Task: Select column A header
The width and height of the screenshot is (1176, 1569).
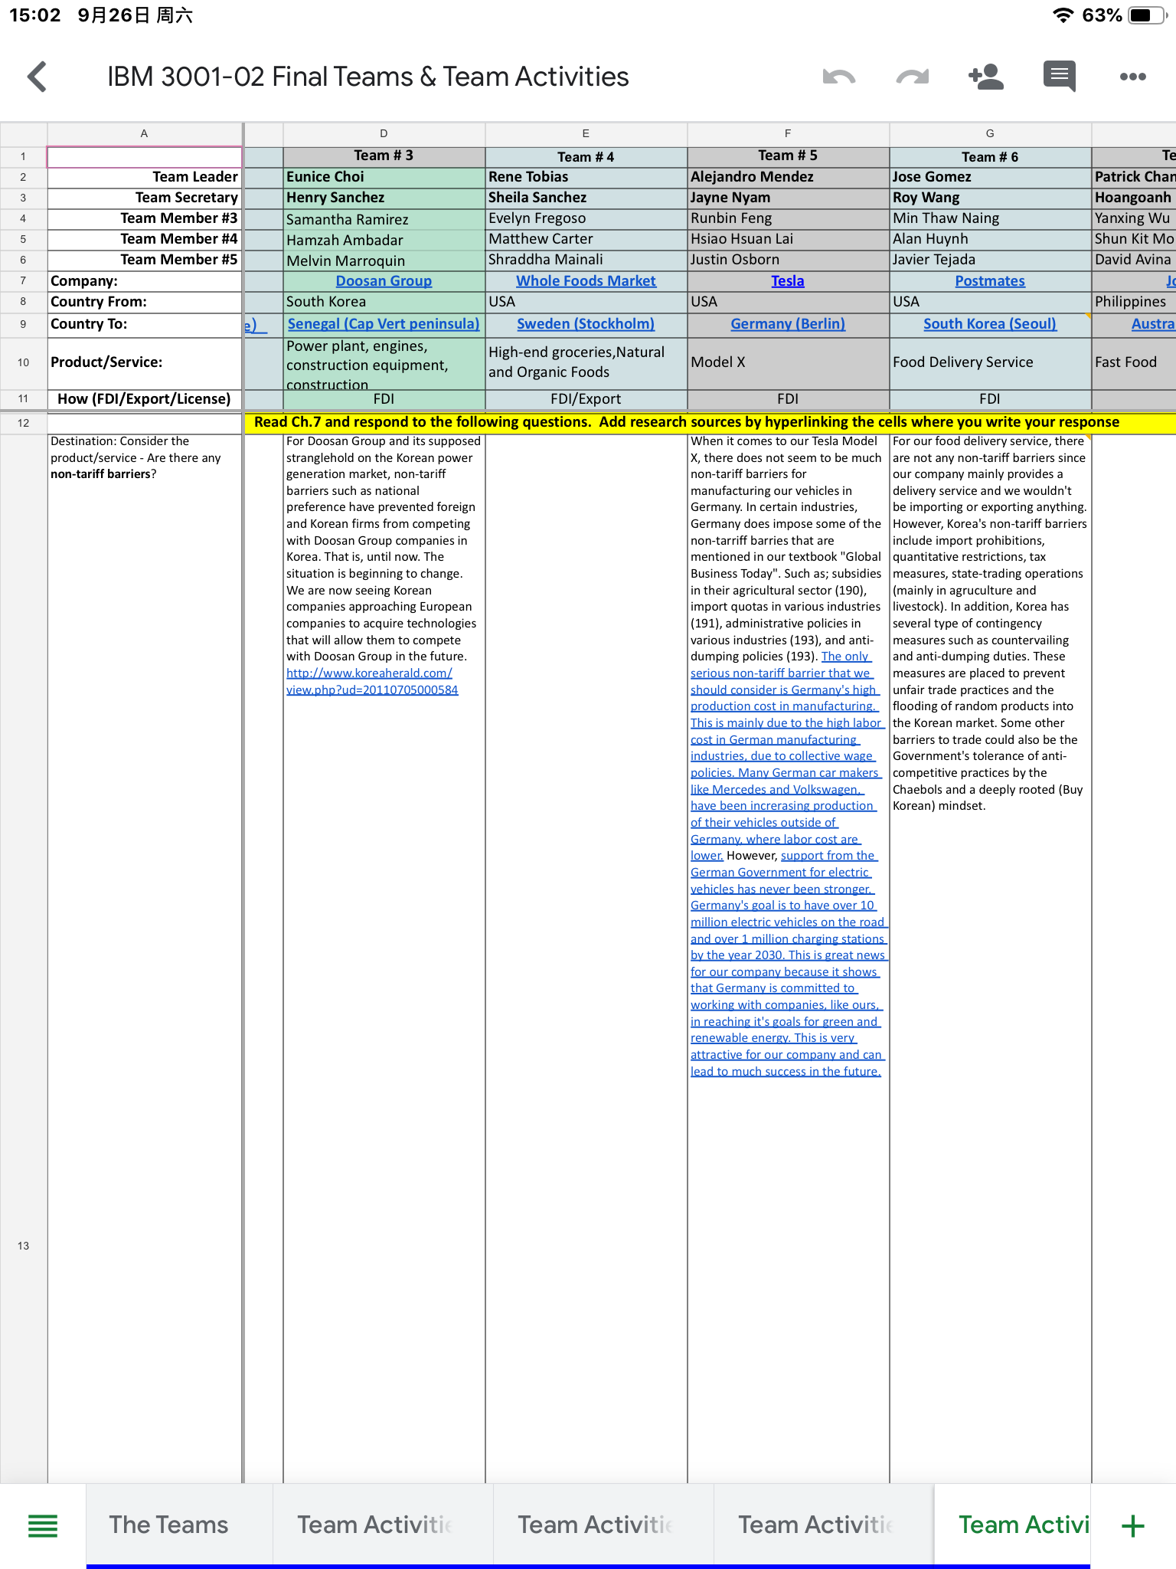Action: point(144,134)
